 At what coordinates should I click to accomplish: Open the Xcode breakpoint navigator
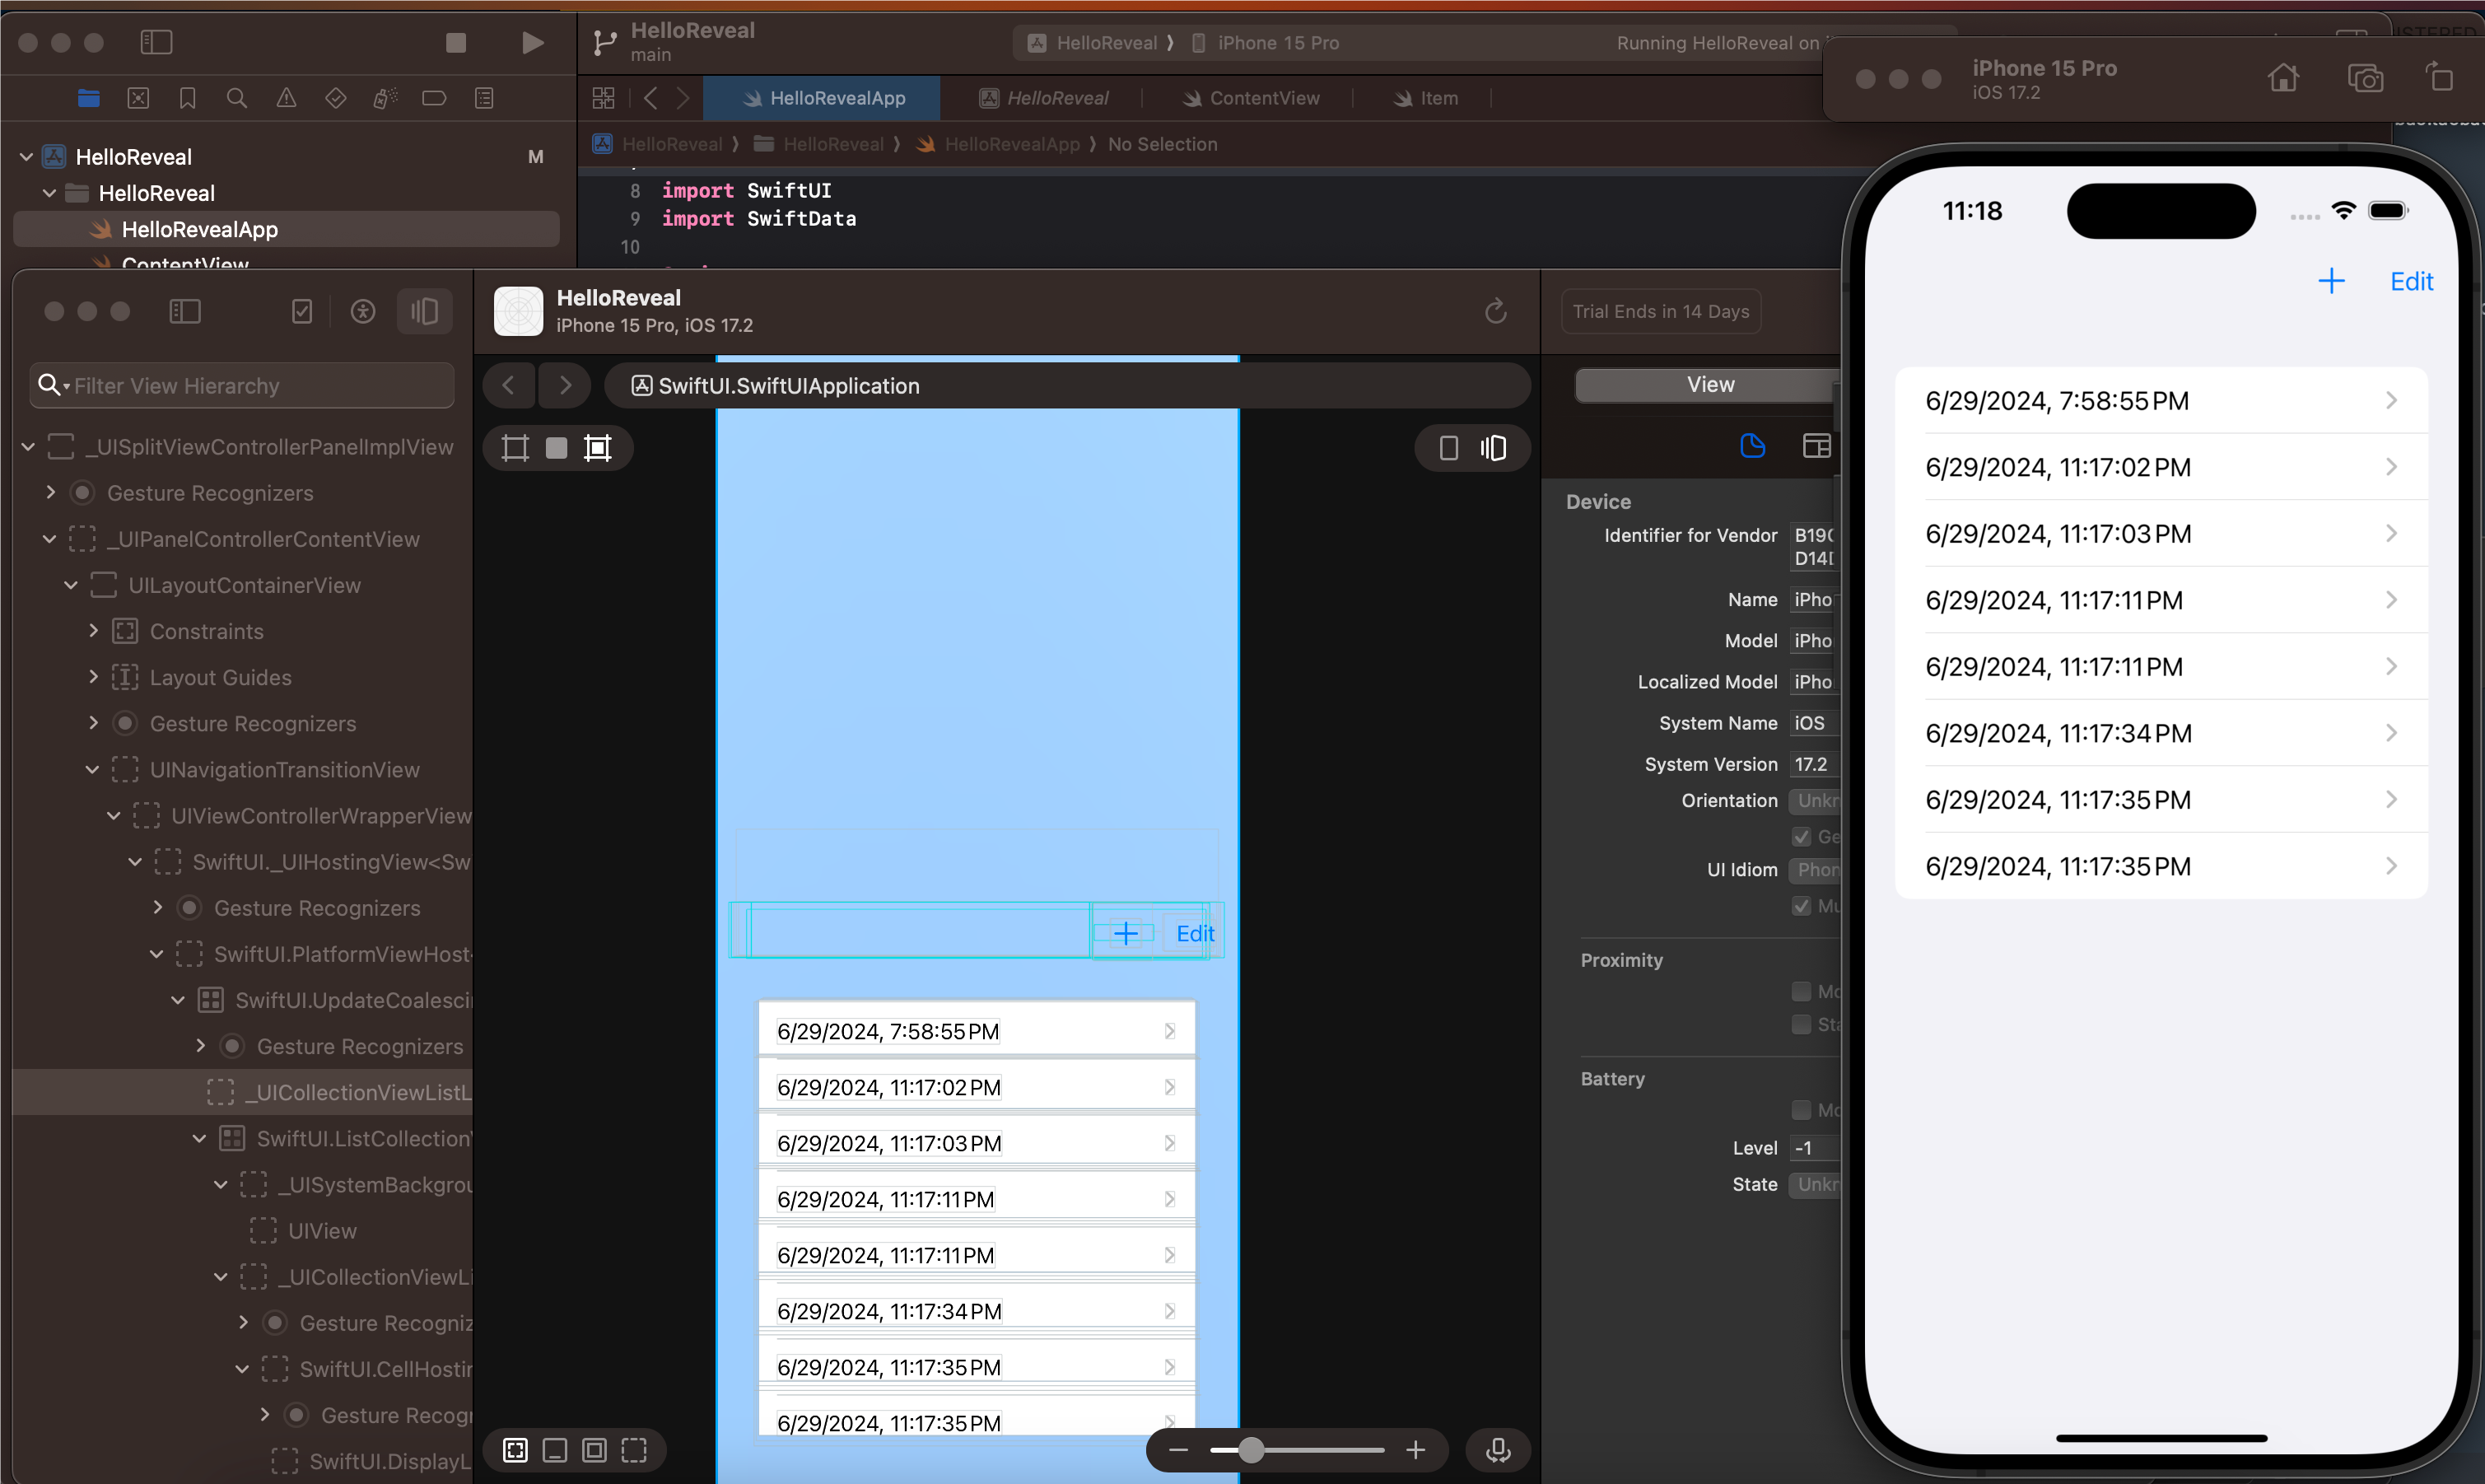[x=434, y=98]
